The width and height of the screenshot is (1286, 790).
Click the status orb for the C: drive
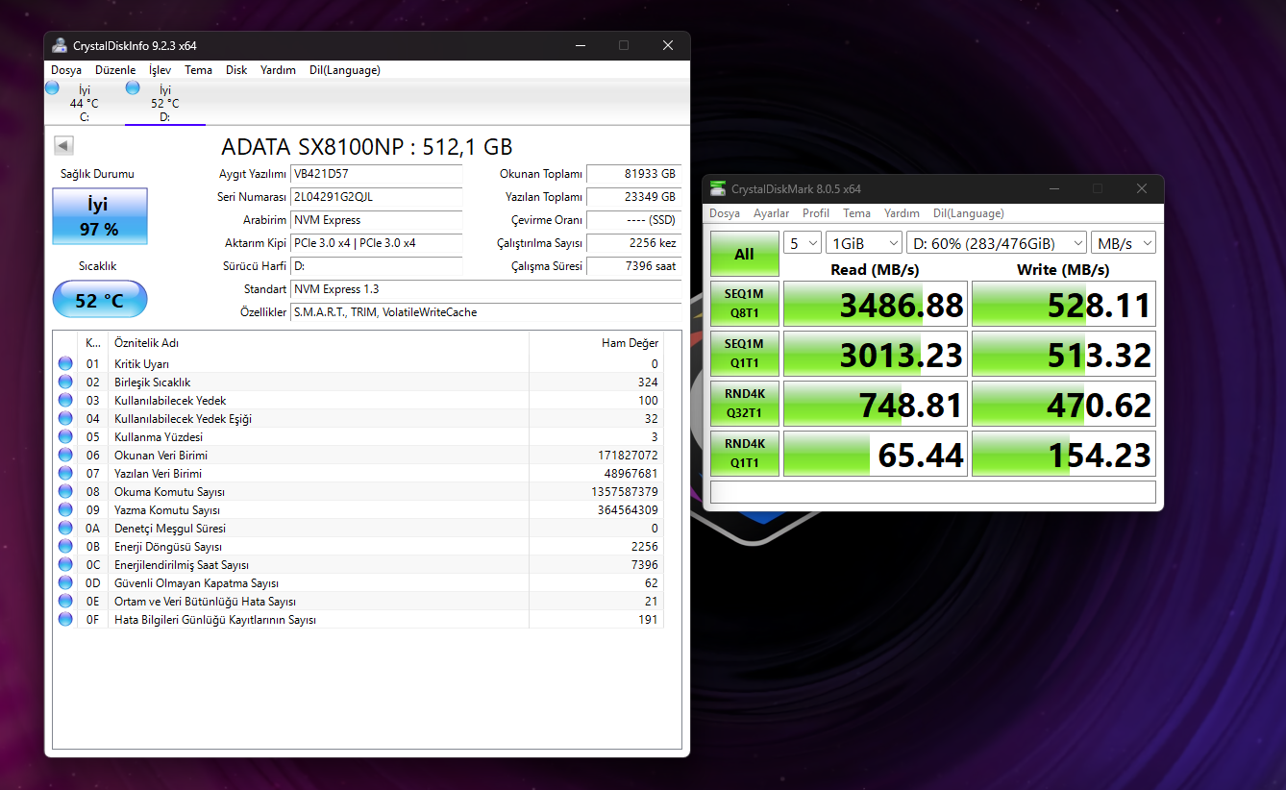point(52,87)
